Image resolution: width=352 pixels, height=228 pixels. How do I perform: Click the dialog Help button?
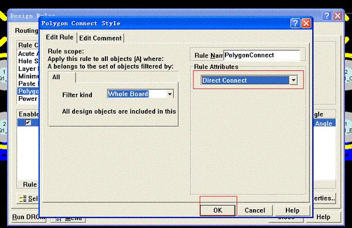[x=292, y=210]
